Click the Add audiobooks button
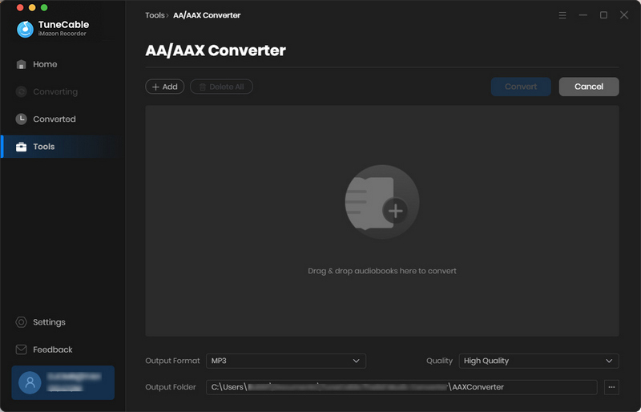This screenshot has height=412, width=641. point(165,87)
